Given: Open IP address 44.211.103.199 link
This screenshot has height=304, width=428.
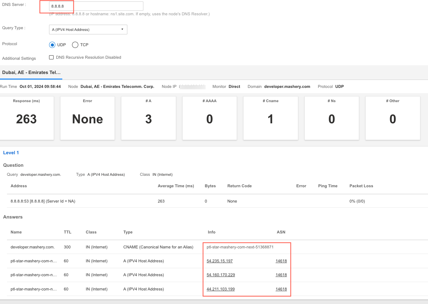Looking at the screenshot, I should coord(221,289).
